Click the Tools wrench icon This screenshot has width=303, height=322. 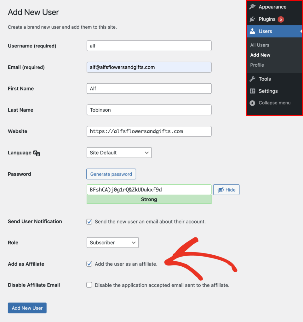pos(252,79)
